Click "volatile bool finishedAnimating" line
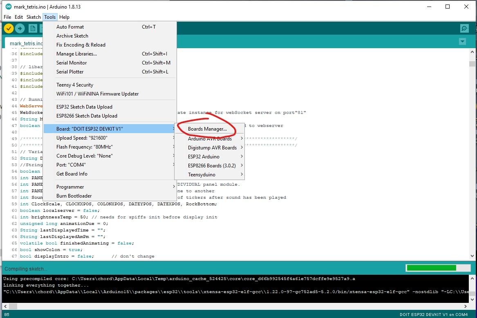The width and height of the screenshot is (477, 318). (77, 243)
